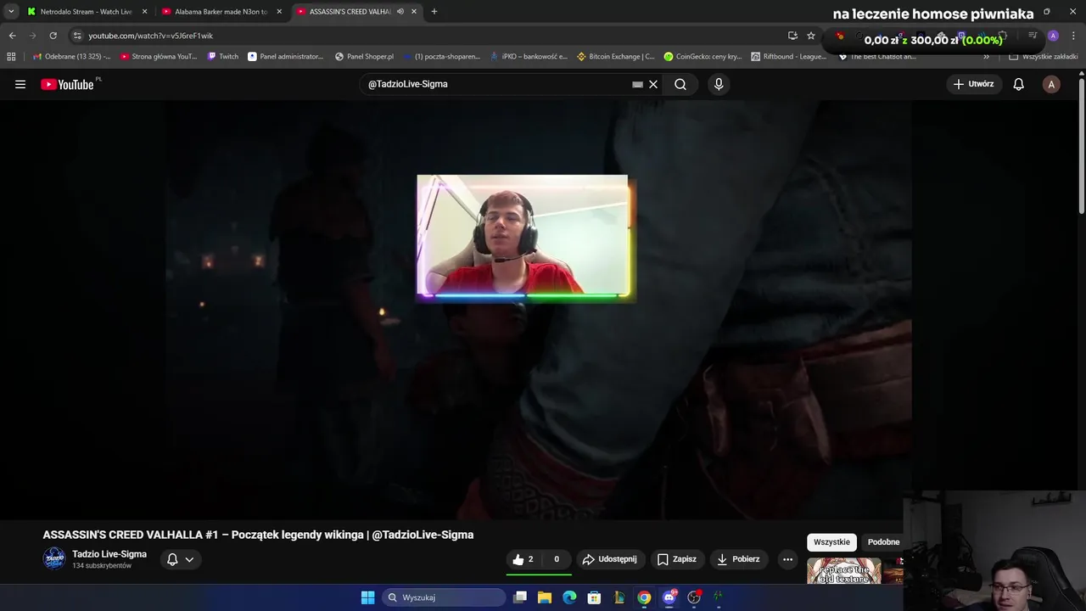Open Strona główna YouTube bookmark
Image resolution: width=1086 pixels, height=611 pixels.
coord(159,57)
